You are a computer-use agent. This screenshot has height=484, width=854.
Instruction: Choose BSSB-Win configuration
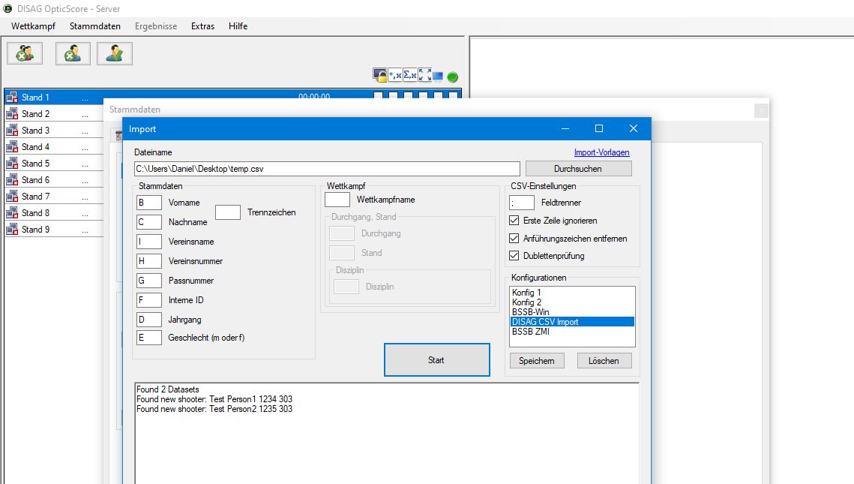click(532, 312)
